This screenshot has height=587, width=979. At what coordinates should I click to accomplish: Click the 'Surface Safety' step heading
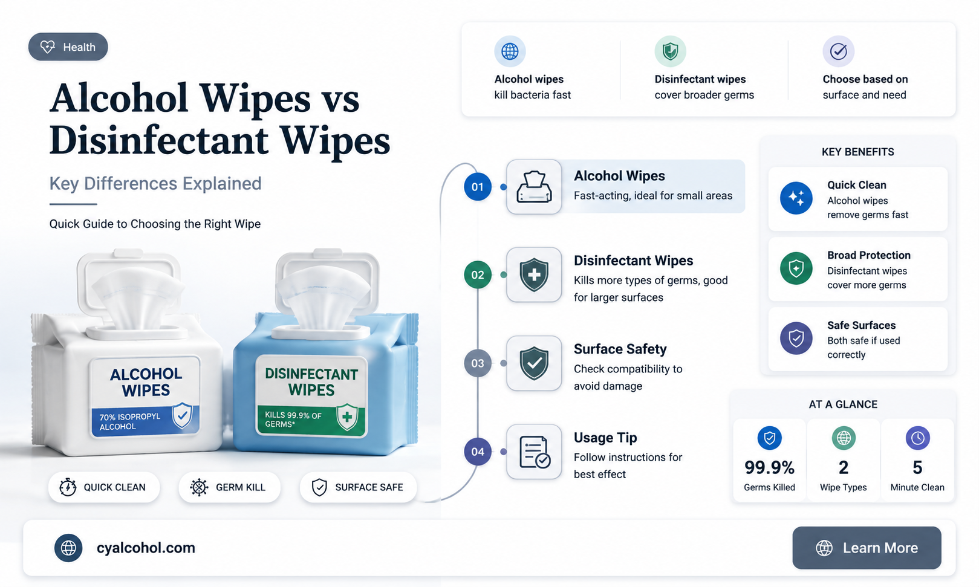click(x=620, y=349)
